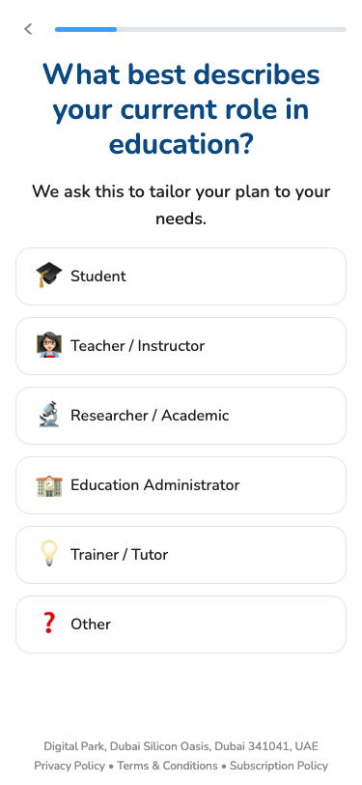Click the Dubai Silicon Oasis address text
This screenshot has width=362, height=785.
click(181, 746)
